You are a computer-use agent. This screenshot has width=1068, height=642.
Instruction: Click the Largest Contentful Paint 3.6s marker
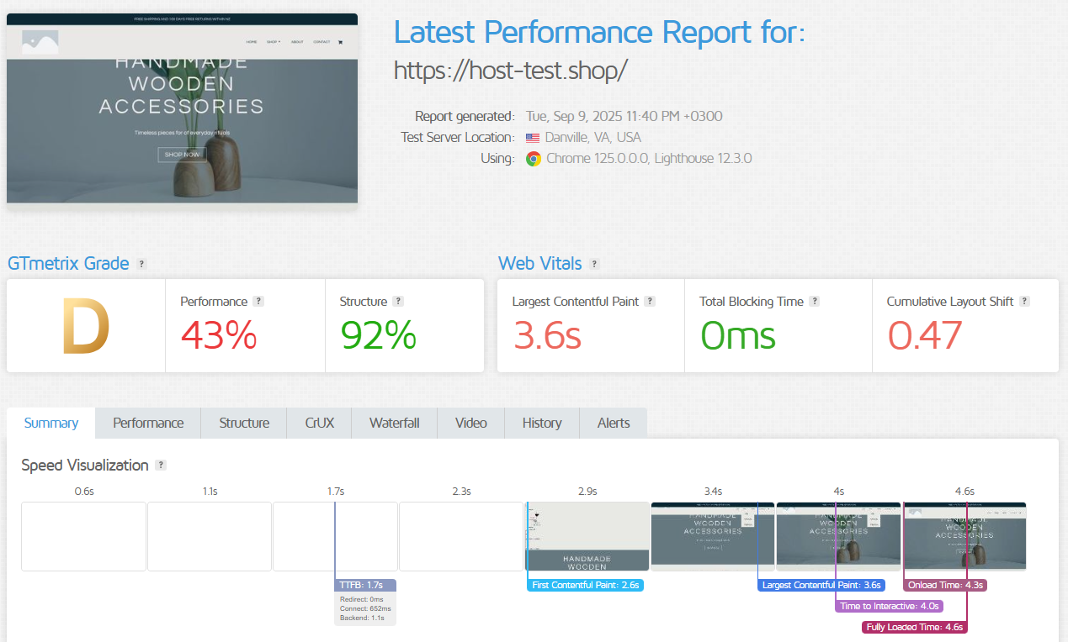pos(821,585)
